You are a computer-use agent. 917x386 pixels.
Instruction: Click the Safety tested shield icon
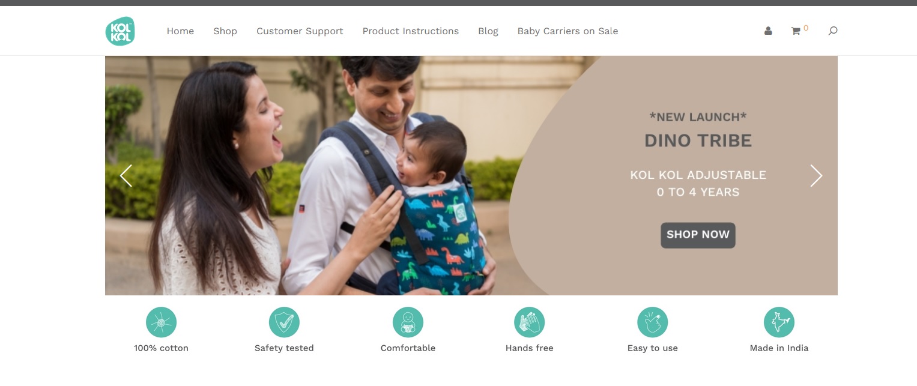click(284, 322)
